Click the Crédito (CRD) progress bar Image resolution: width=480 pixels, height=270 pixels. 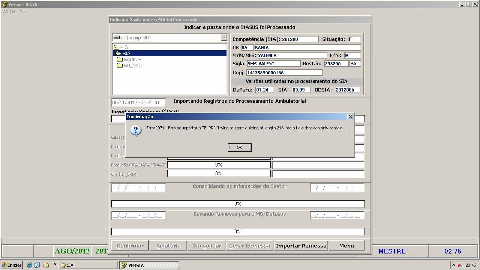[x=219, y=174]
